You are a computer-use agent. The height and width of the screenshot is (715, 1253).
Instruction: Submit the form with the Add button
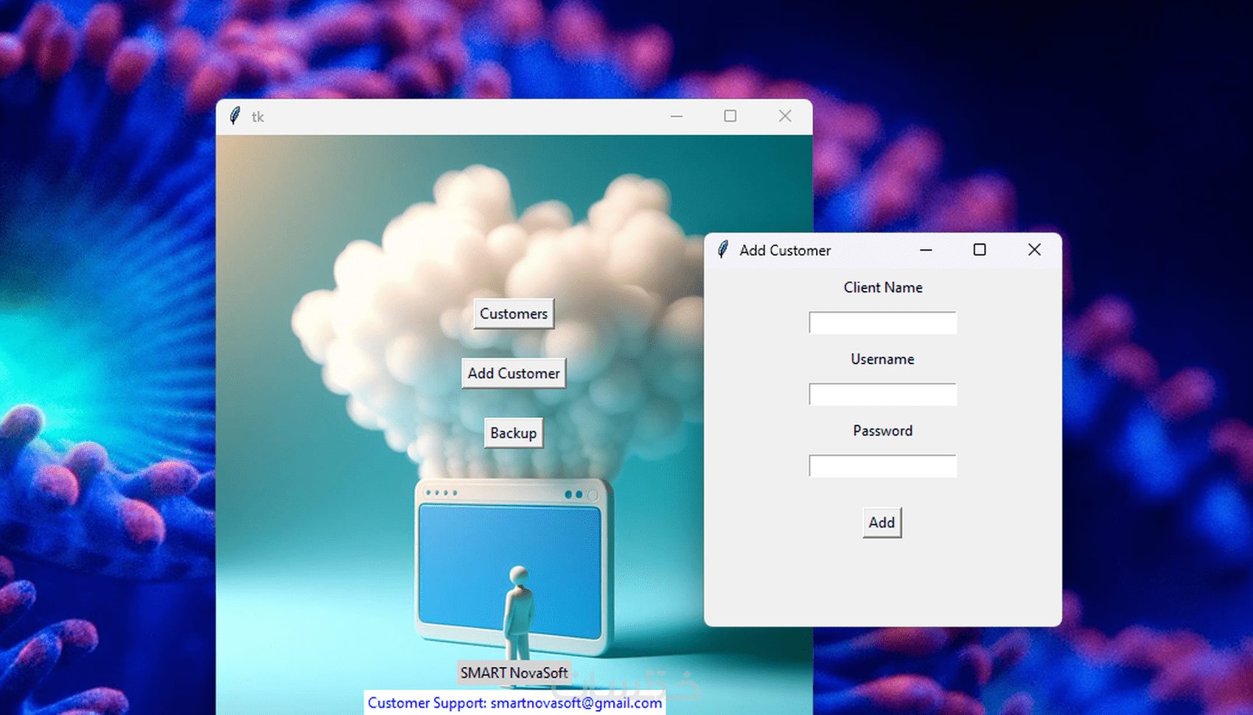pyautogui.click(x=882, y=523)
